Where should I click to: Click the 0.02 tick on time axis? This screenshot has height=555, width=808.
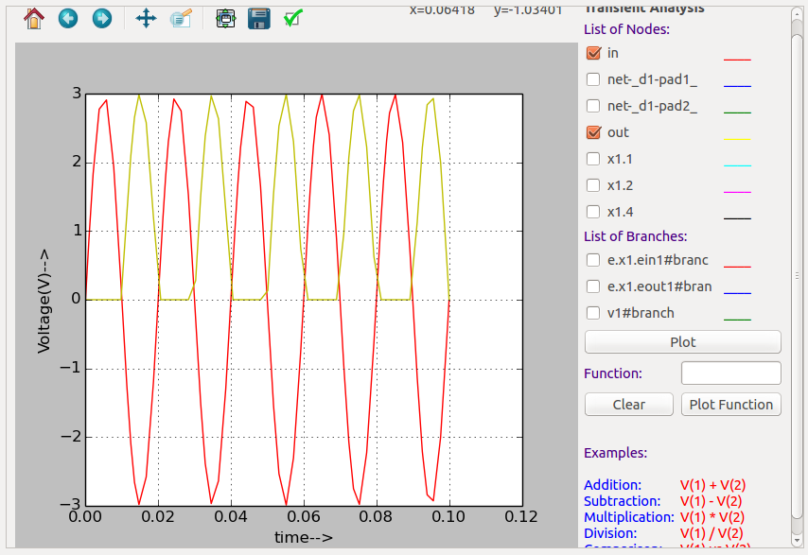point(158,516)
